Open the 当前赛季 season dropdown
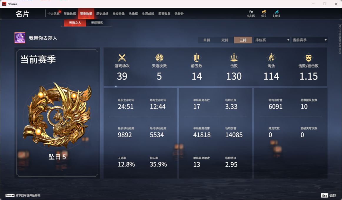 click(x=310, y=40)
